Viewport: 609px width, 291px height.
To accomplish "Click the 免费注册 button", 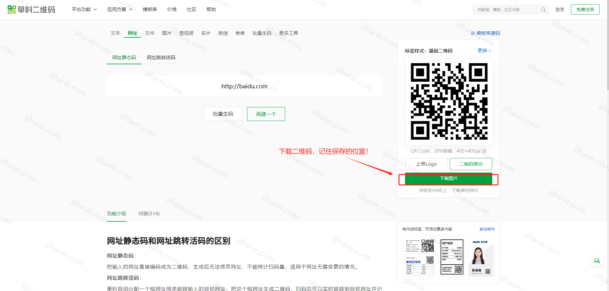I will pyautogui.click(x=585, y=9).
